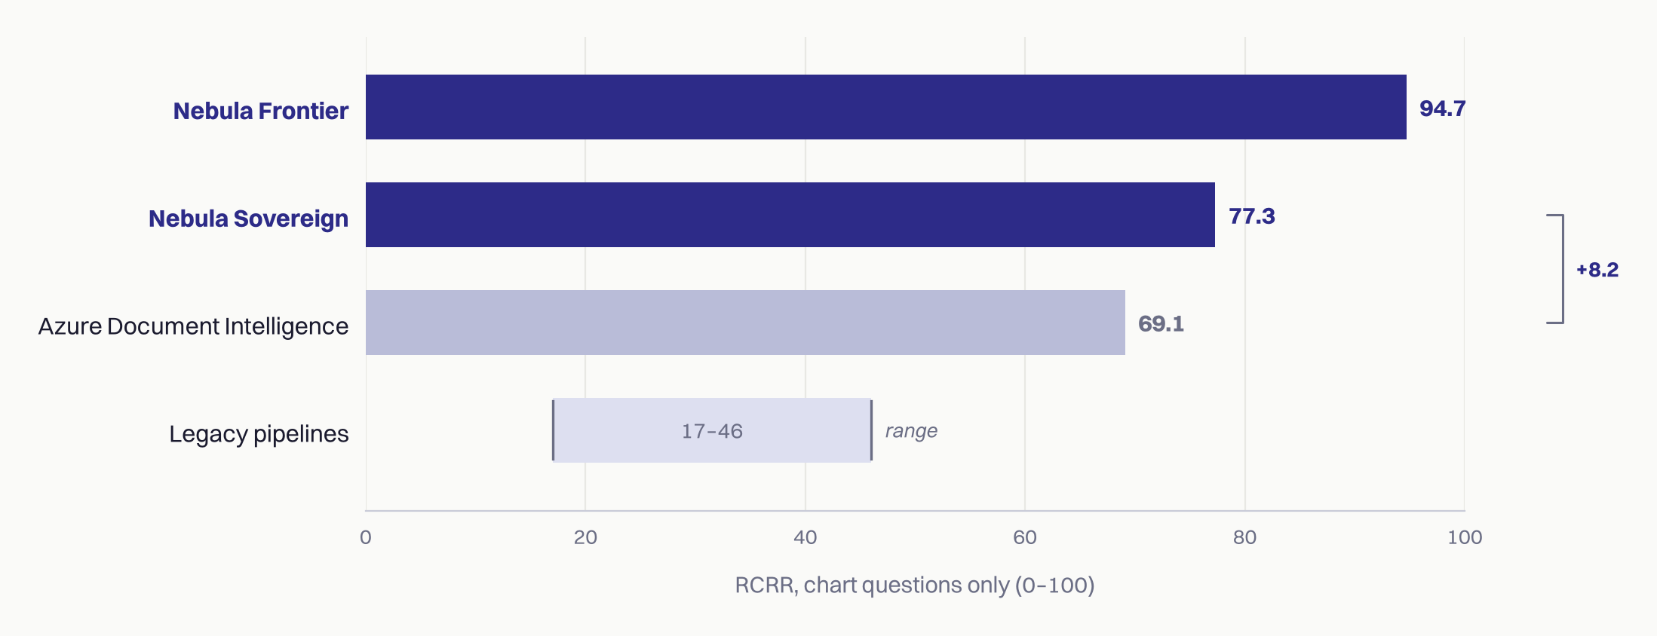Select the Nebula Sovereign bar
The width and height of the screenshot is (1657, 636).
(790, 215)
